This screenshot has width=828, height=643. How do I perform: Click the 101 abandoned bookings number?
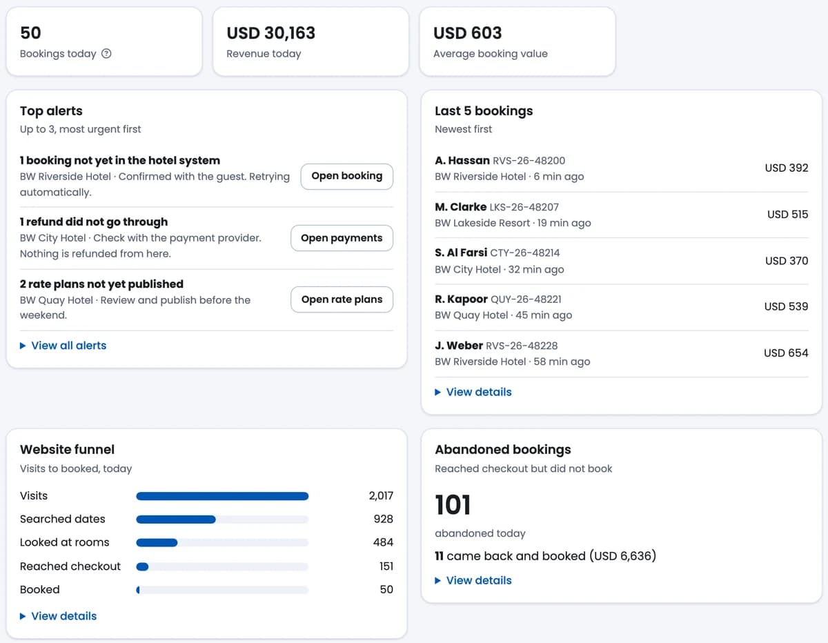(453, 505)
